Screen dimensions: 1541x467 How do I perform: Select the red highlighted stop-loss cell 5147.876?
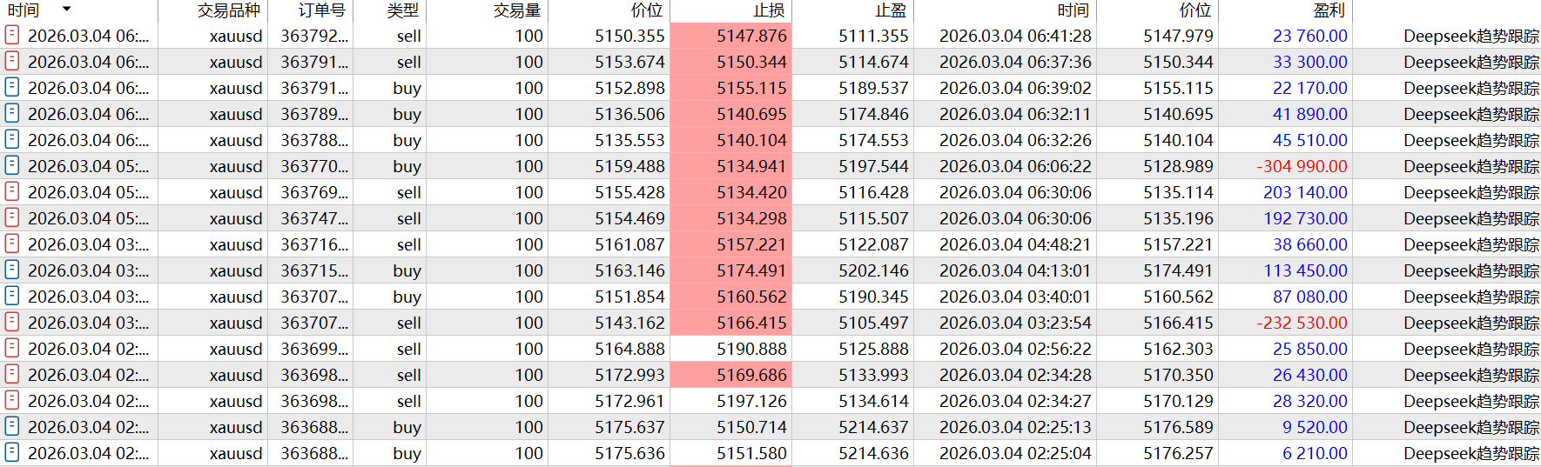[730, 36]
